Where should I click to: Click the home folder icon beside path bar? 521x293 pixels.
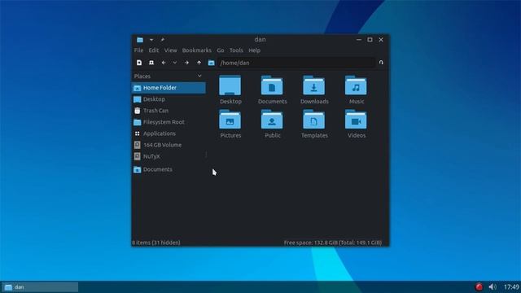coord(212,63)
